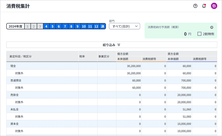Click 30,200,000 debit in 現金 row

(134, 66)
